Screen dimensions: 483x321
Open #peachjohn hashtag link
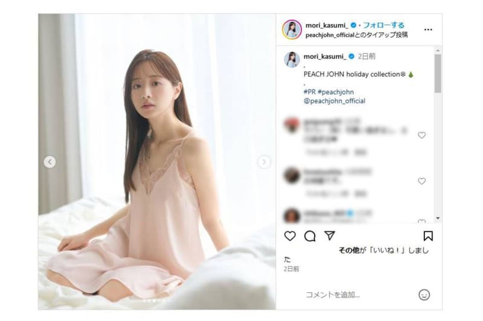pos(336,92)
